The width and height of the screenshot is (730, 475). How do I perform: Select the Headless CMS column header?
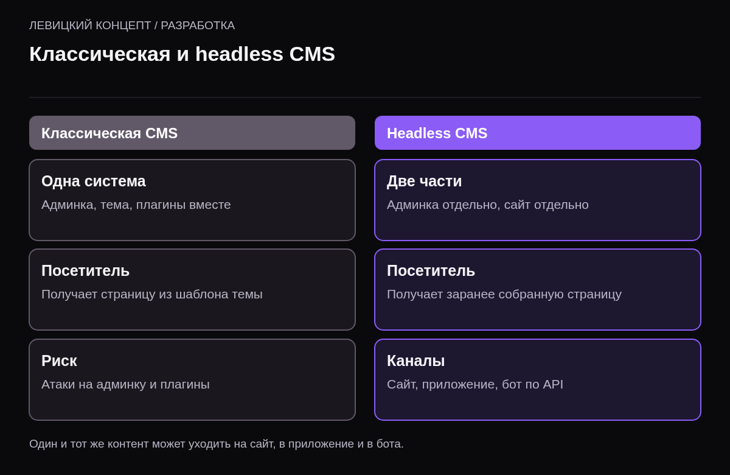(x=538, y=133)
